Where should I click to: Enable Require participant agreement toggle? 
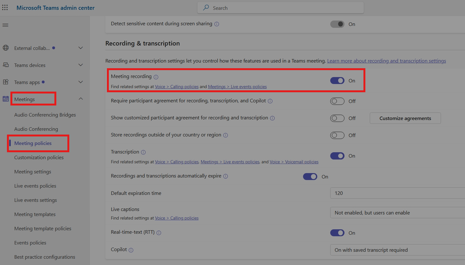[x=337, y=101]
